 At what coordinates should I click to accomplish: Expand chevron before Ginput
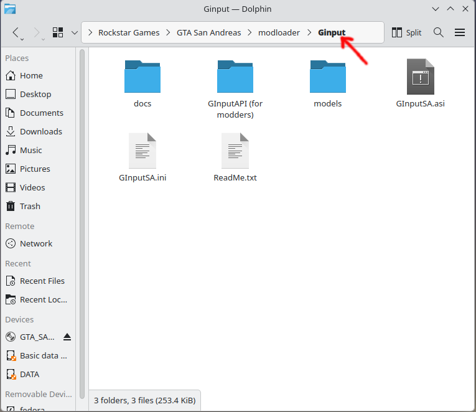(309, 32)
